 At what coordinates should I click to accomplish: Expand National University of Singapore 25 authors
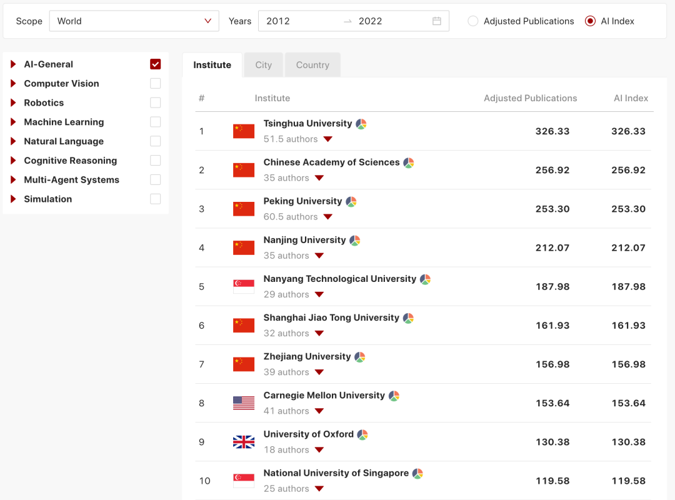pyautogui.click(x=319, y=489)
